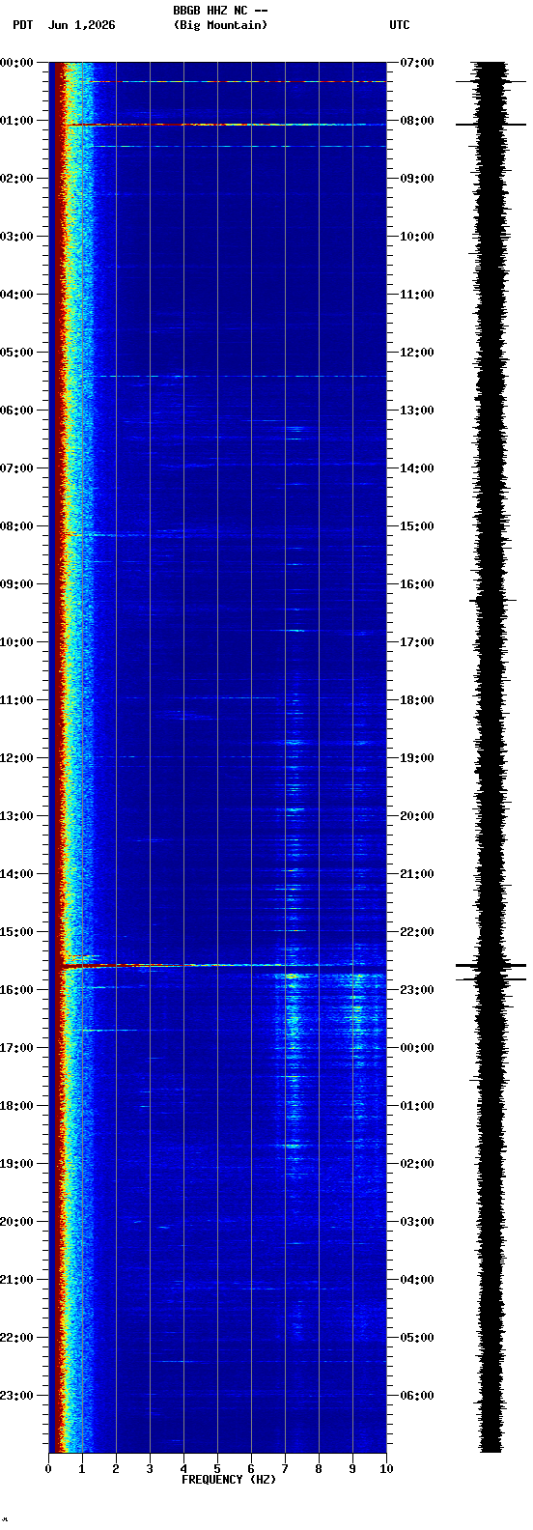Click the '(Big Mountain)' station name
The width and height of the screenshot is (533, 1530).
point(220,25)
